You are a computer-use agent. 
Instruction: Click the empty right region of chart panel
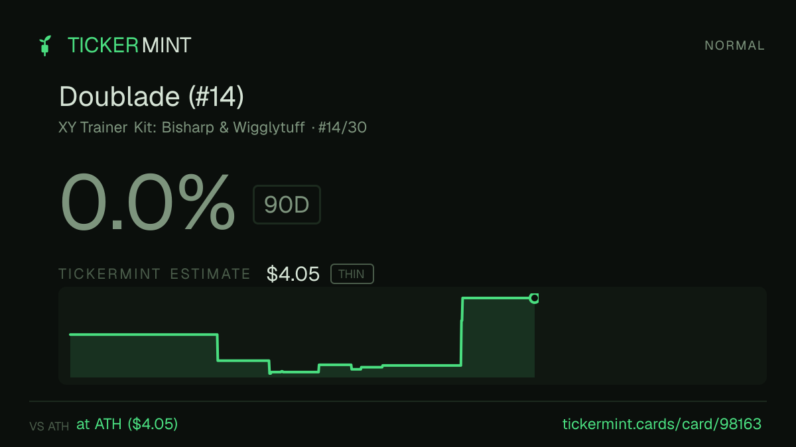tap(650, 336)
